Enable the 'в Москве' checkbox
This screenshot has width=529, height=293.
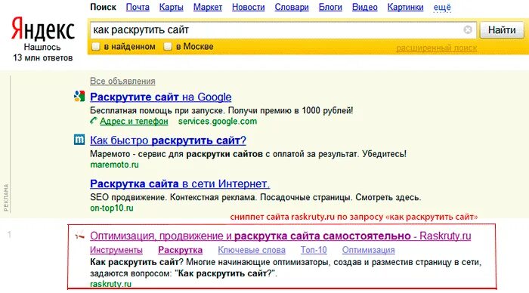pos(168,47)
